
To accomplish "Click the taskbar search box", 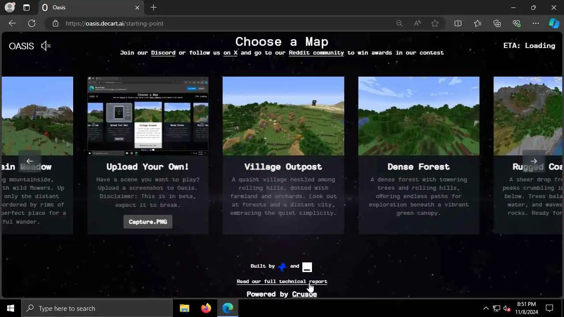I will [97, 308].
